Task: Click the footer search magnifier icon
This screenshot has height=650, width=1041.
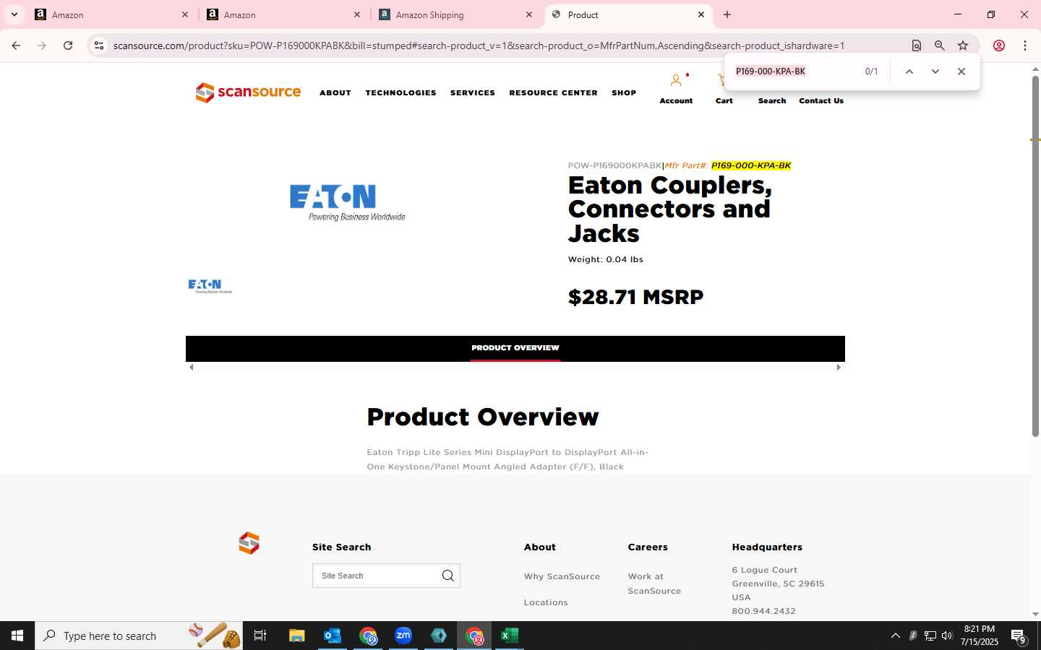Action: 448,576
